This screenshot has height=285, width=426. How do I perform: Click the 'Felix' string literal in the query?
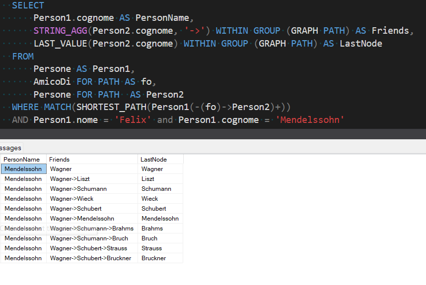[x=133, y=120]
